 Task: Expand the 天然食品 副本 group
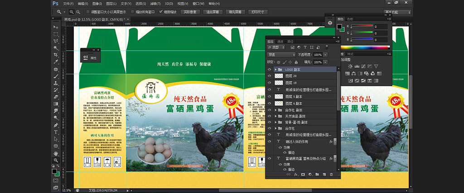coord(275,116)
